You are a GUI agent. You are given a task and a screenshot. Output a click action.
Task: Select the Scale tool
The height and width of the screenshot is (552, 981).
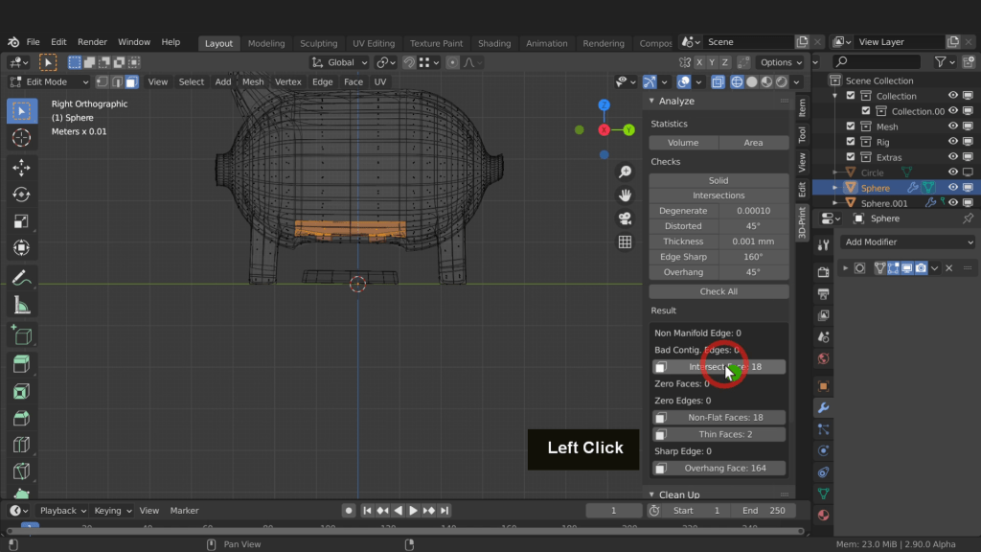[21, 221]
